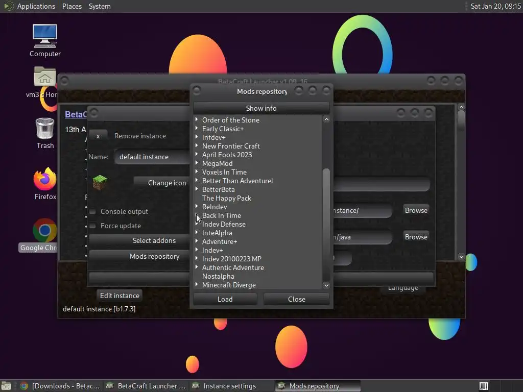
Task: Click the instance Name input field
Action: tap(152, 157)
